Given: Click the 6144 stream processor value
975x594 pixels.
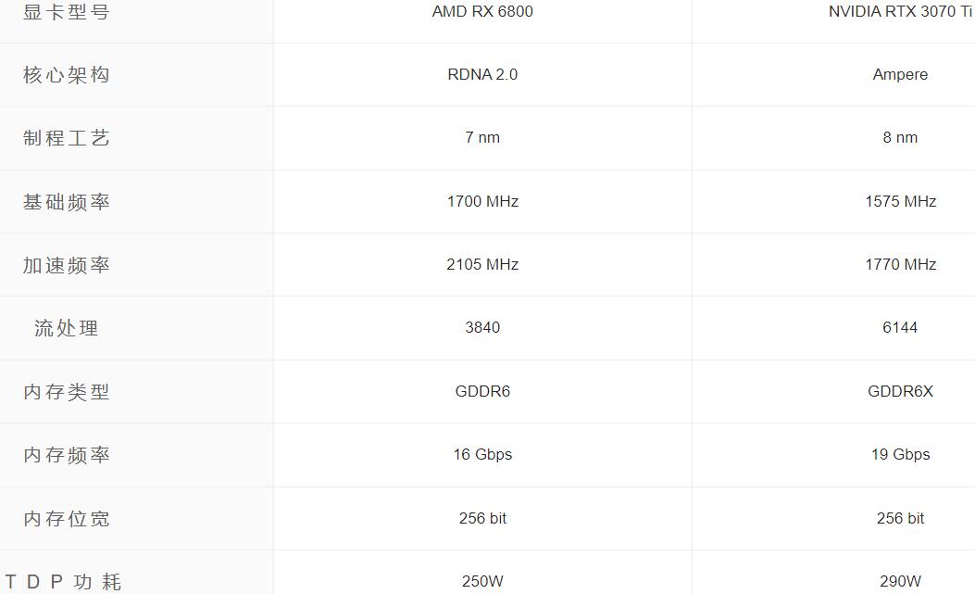Looking at the screenshot, I should (900, 328).
